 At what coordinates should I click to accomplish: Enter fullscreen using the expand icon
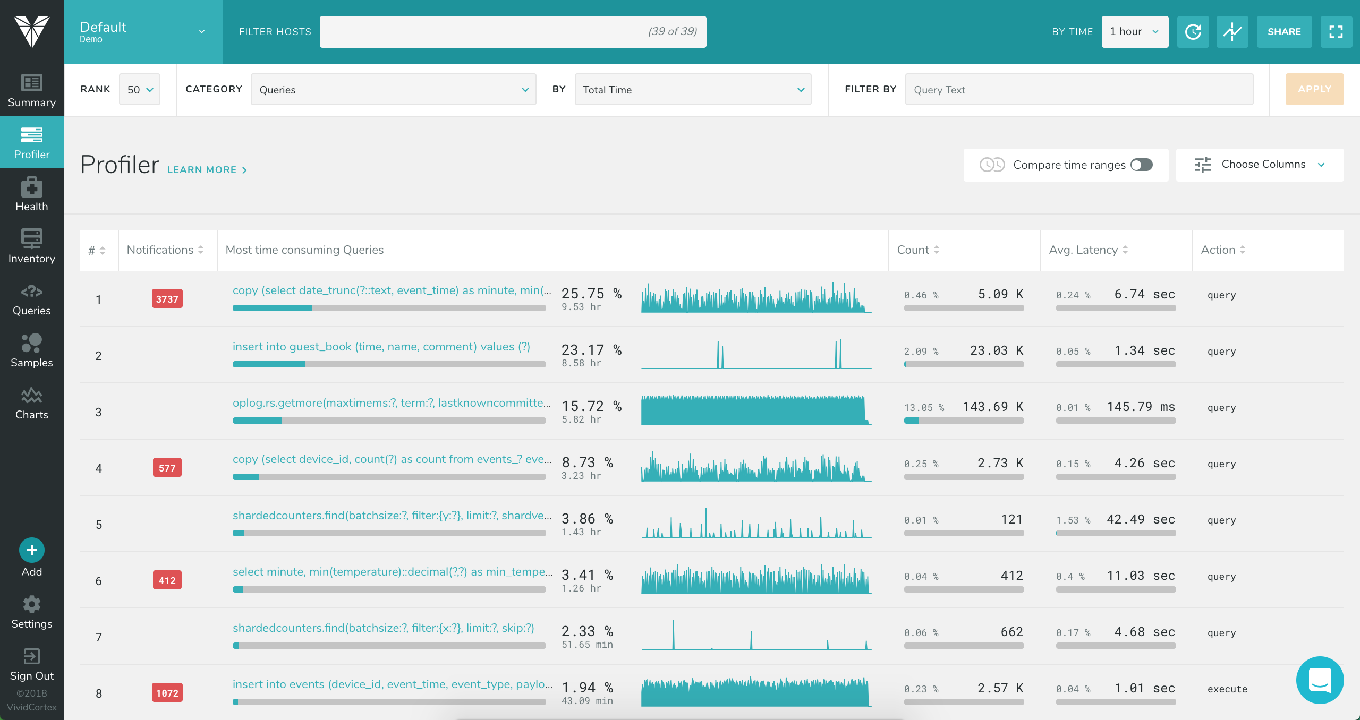tap(1336, 32)
